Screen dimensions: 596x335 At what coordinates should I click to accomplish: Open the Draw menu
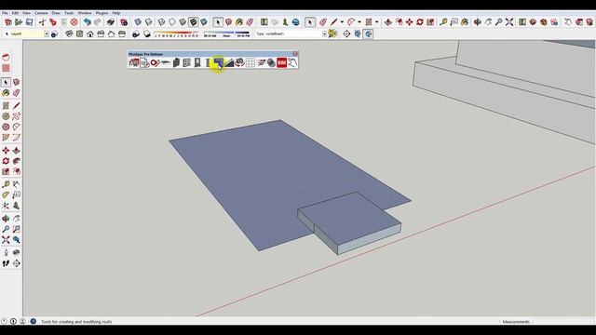pos(56,13)
